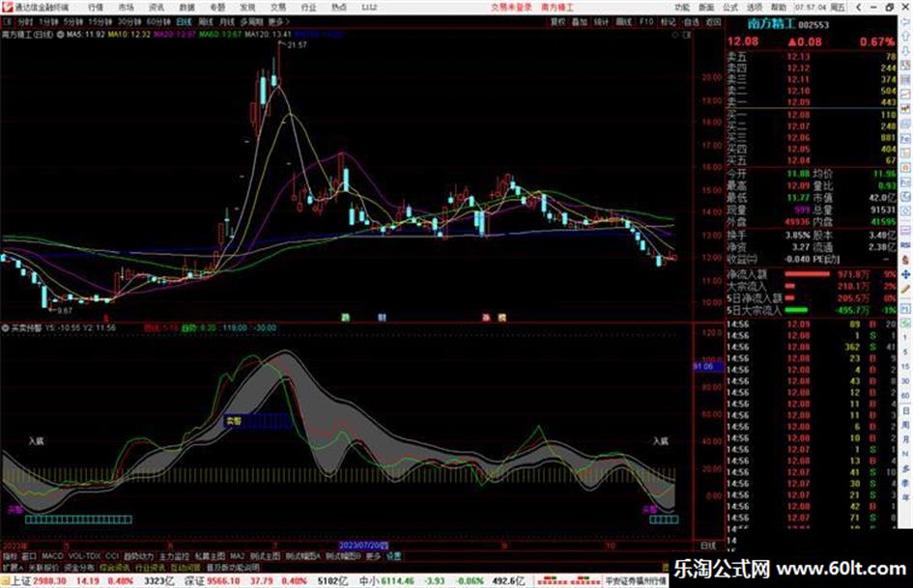This screenshot has width=913, height=588.
Task: Go back using the top-right back arrow
Action: tap(858, 7)
